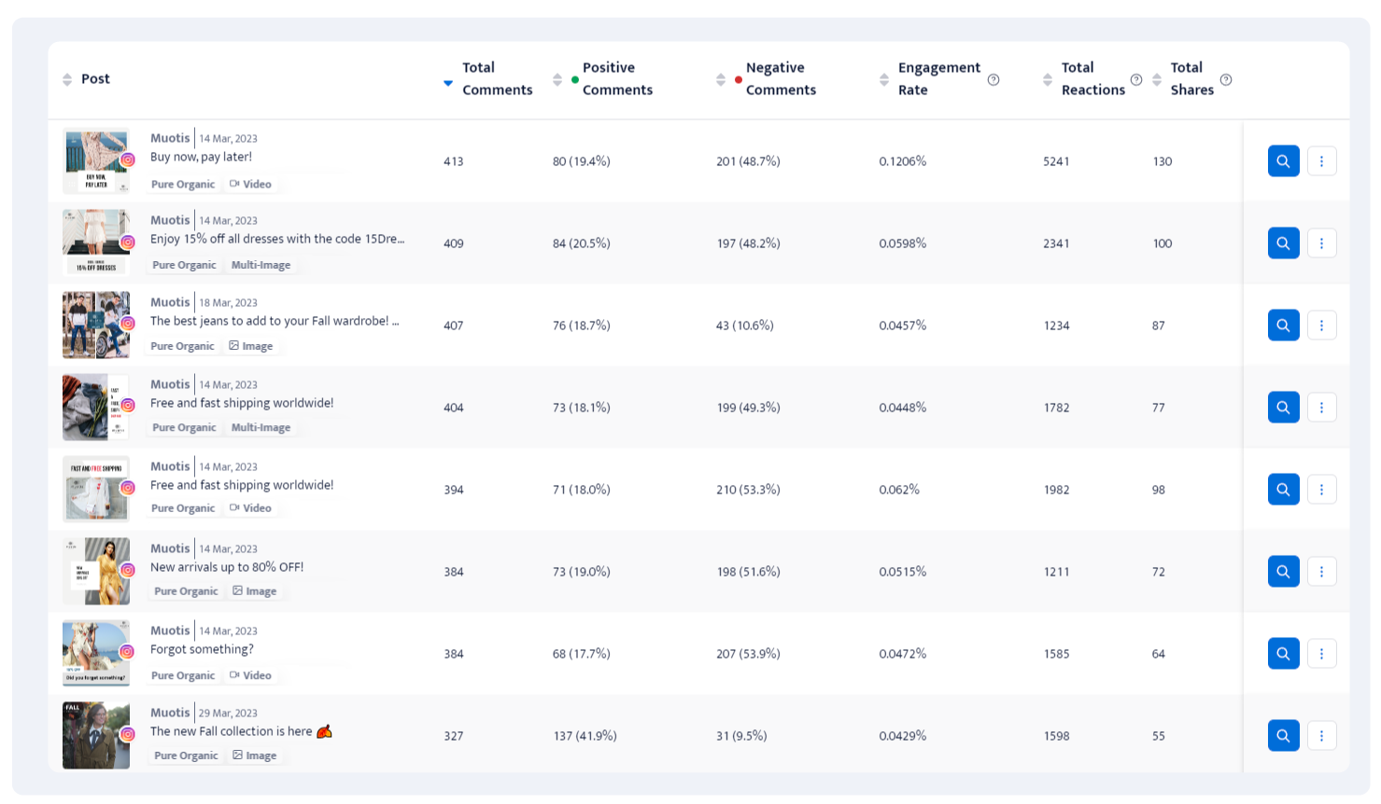Open the kebab options for the 'Enjoy 15% off' post
1381x804 pixels.
[1321, 243]
